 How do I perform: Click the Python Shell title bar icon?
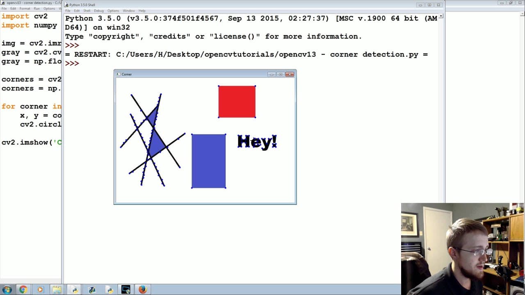click(x=66, y=5)
